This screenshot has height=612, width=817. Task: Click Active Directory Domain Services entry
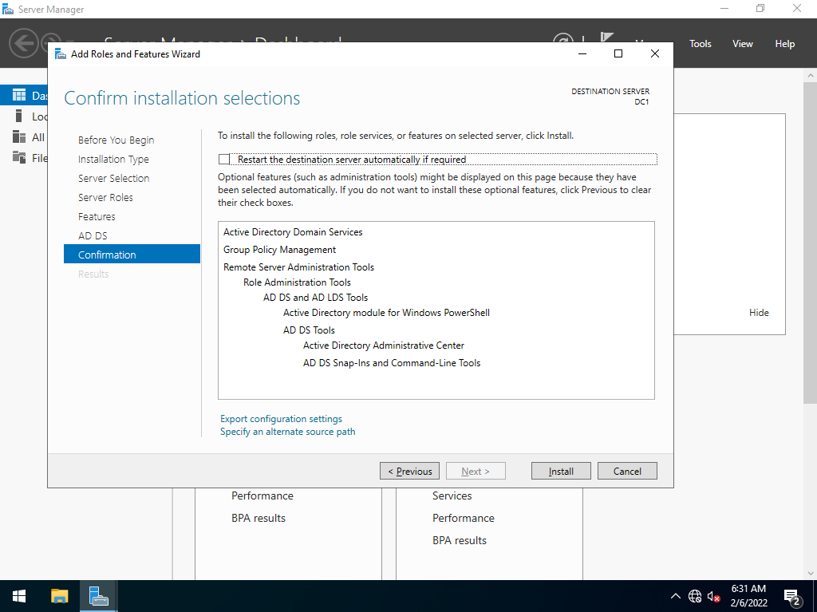click(x=293, y=232)
